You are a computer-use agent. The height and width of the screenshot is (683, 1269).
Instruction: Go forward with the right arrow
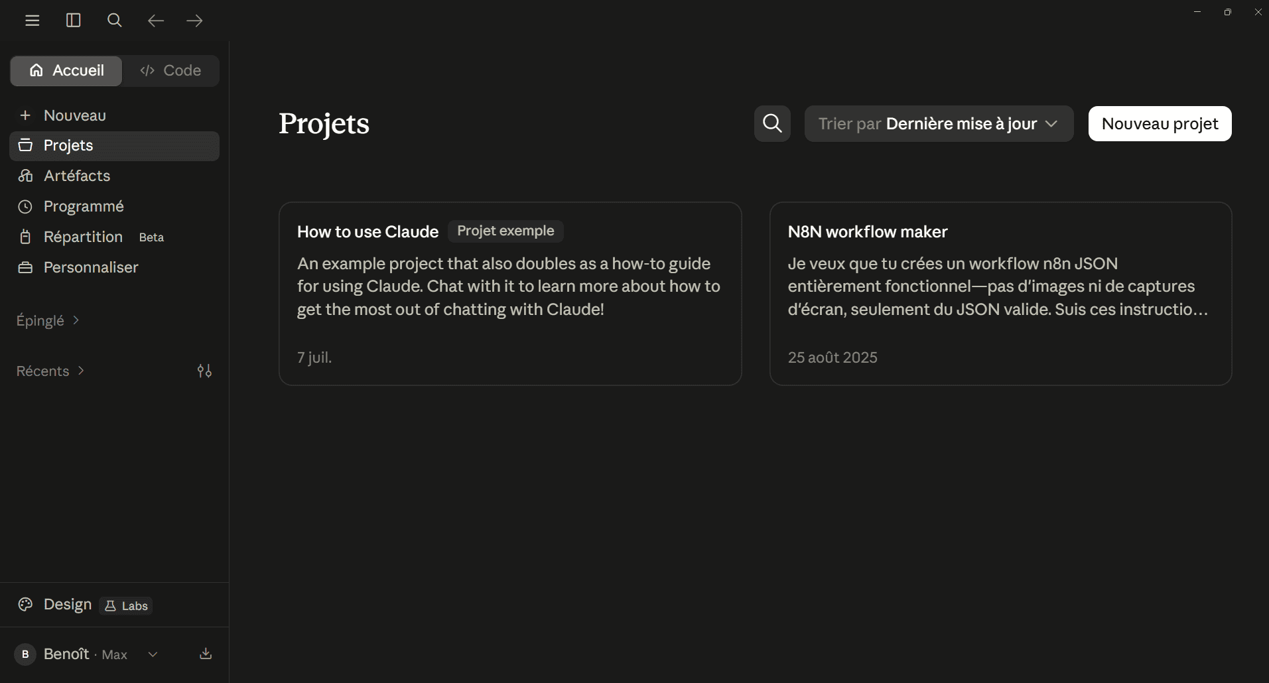click(194, 21)
